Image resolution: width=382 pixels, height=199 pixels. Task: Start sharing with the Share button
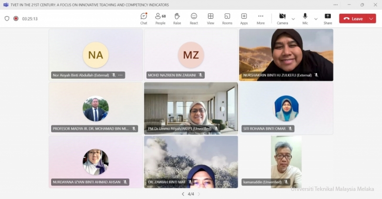point(328,18)
